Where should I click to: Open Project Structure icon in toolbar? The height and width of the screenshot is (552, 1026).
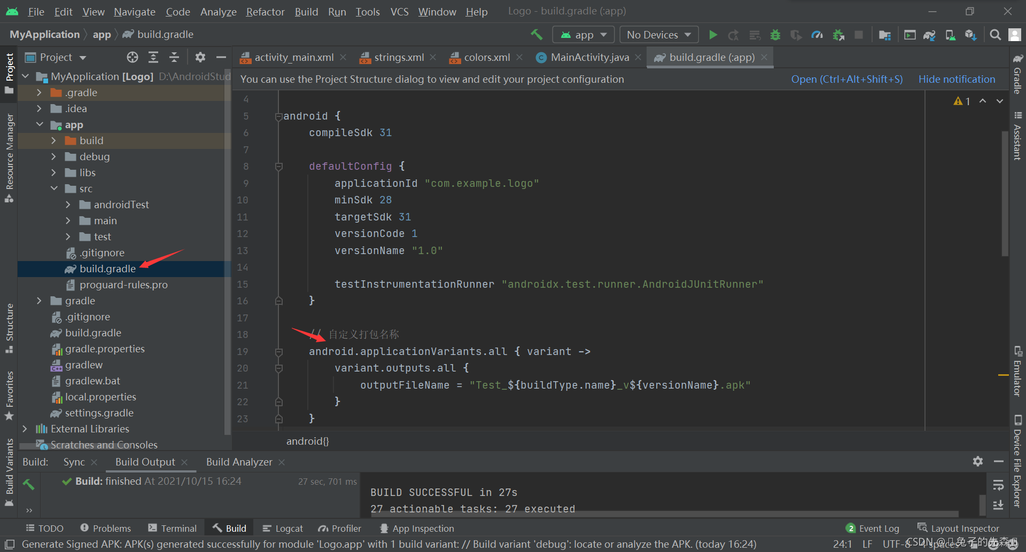coord(885,35)
